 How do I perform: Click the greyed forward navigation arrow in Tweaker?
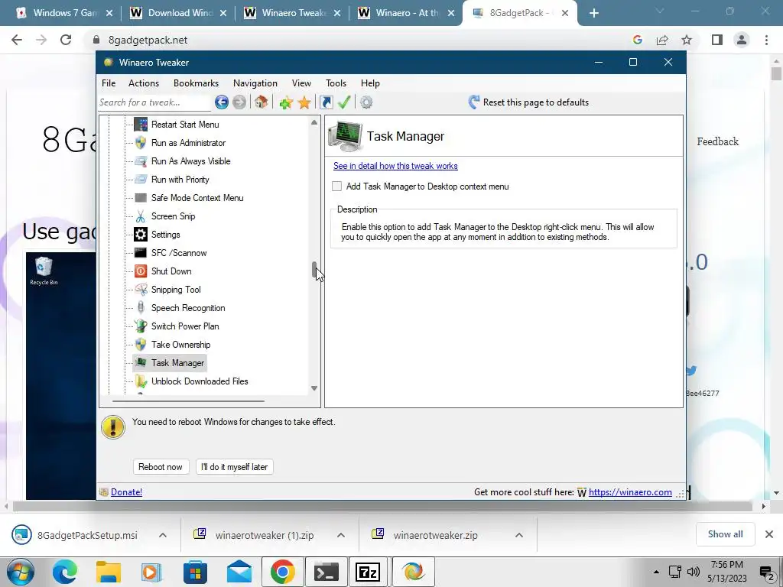pos(239,102)
